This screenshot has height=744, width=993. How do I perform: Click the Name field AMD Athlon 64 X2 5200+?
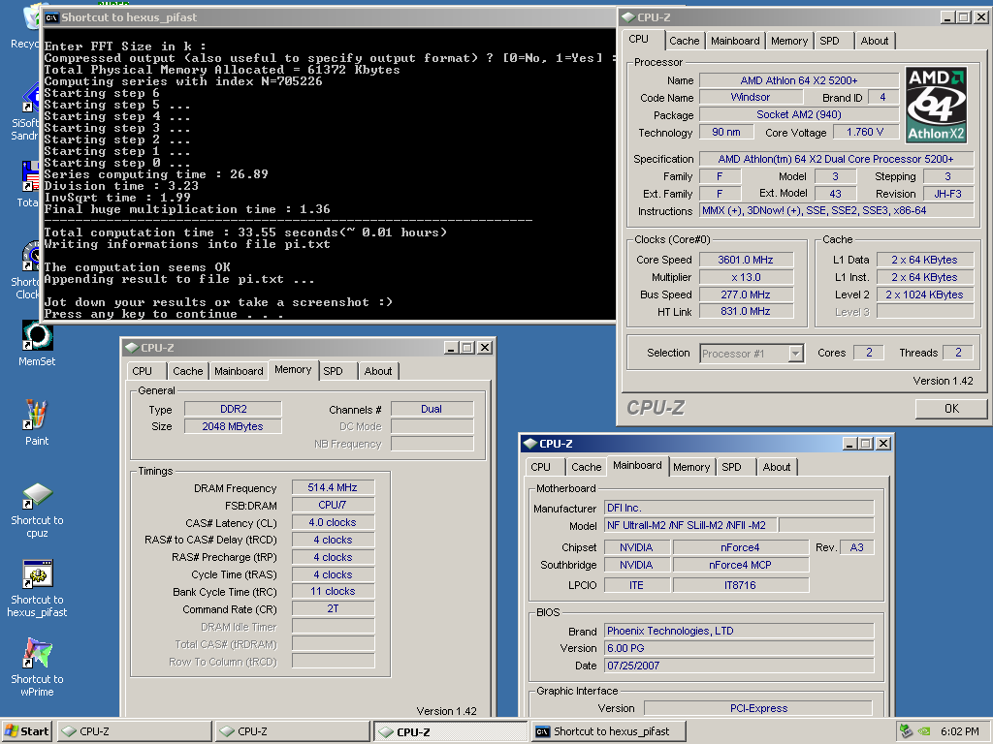(x=799, y=80)
